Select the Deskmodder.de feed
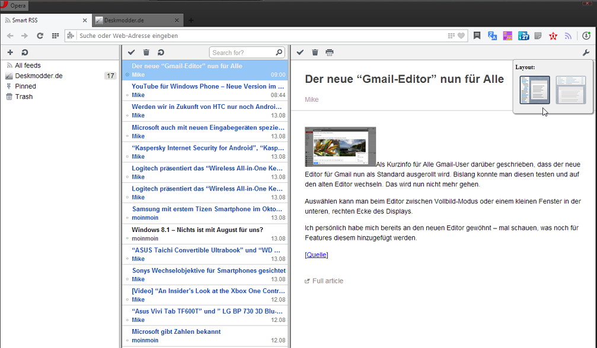This screenshot has width=597, height=348. [x=39, y=76]
